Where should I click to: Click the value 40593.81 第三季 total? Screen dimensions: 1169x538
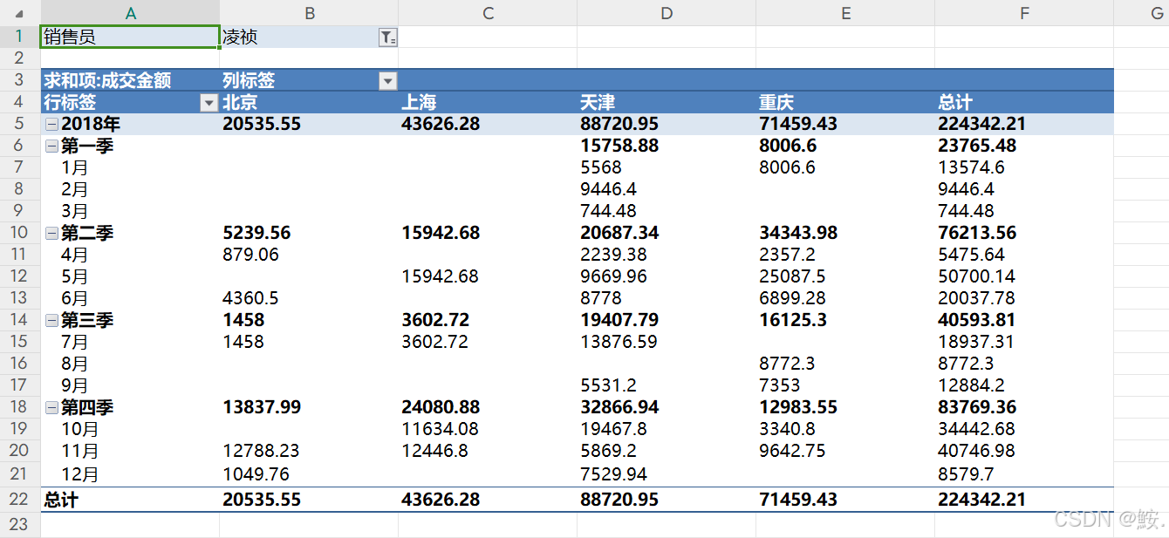coord(977,321)
